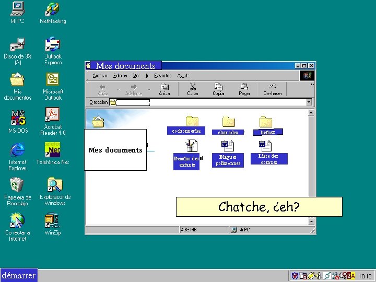The height and width of the screenshot is (282, 376).
Task: Click the 4,63 MB status text
Action: 189,230
